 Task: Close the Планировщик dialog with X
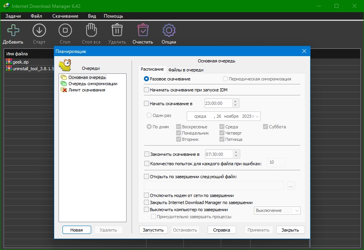point(304,51)
